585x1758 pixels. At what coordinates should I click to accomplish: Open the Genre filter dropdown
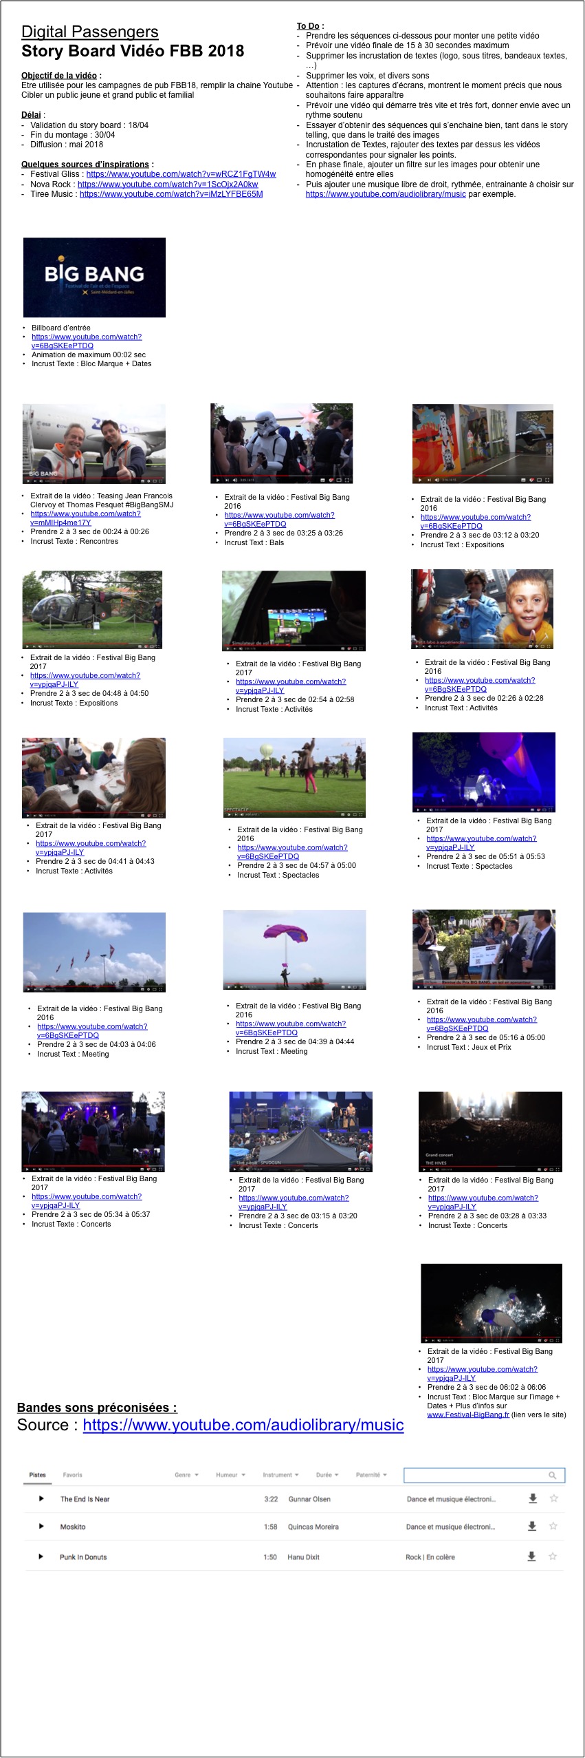click(186, 1474)
